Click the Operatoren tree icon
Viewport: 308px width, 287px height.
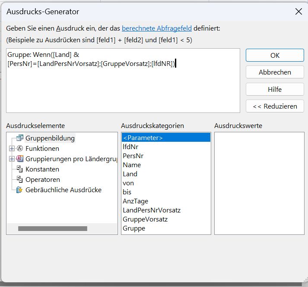19,180
